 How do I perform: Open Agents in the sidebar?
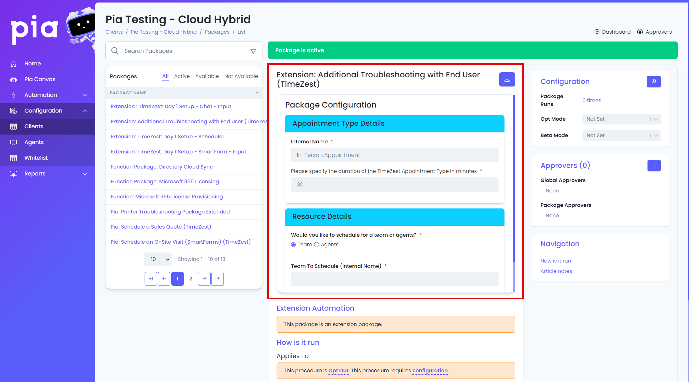34,142
